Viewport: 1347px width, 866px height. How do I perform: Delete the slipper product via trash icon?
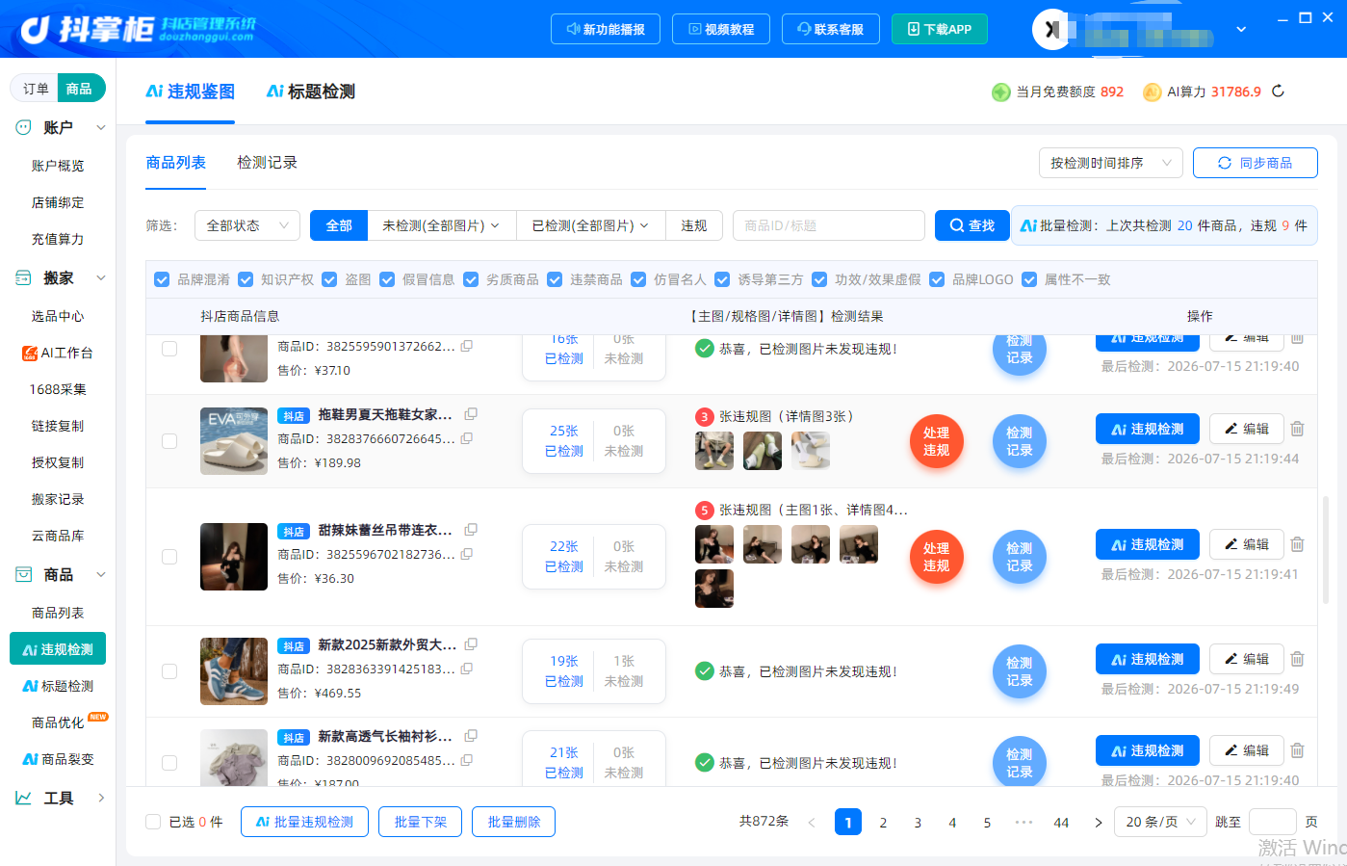pyautogui.click(x=1297, y=429)
